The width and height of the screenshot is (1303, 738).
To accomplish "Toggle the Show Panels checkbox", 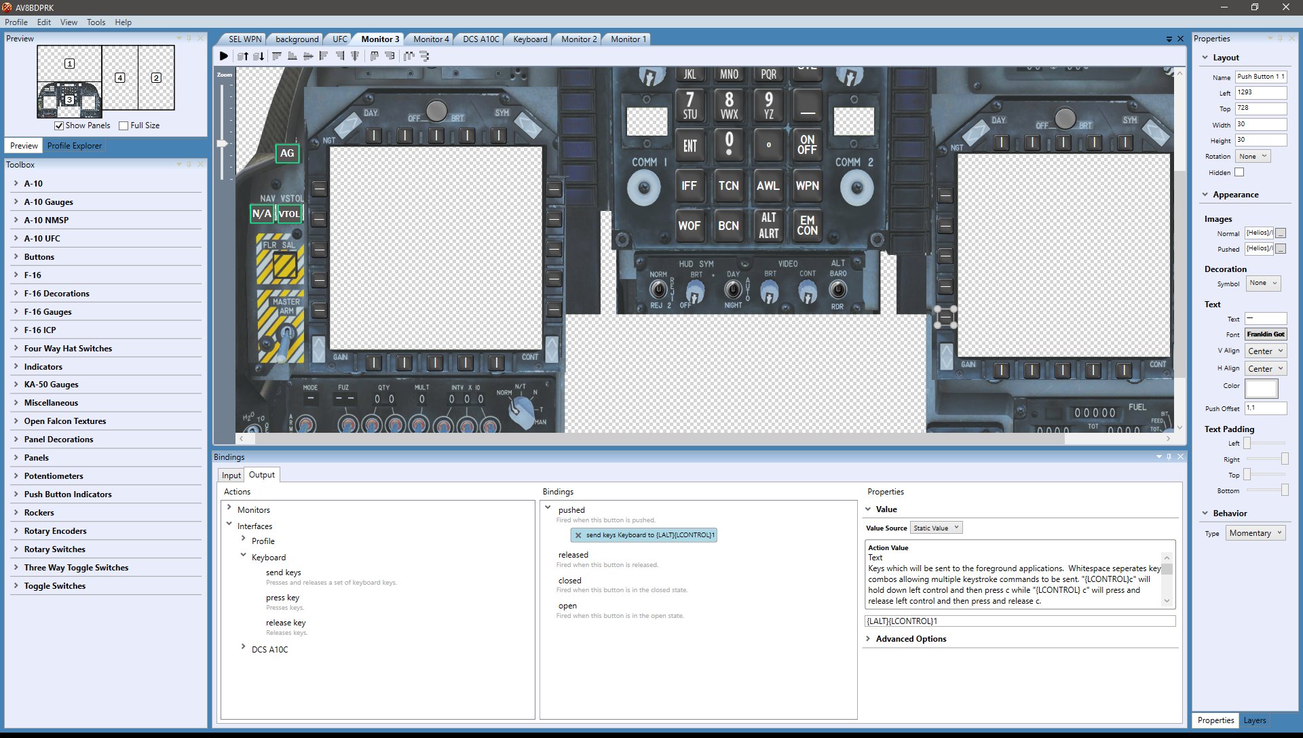I will 59,125.
